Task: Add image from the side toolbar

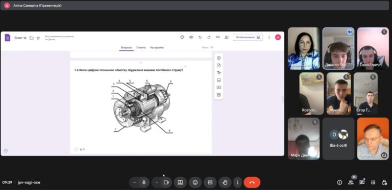Action: coord(219,80)
